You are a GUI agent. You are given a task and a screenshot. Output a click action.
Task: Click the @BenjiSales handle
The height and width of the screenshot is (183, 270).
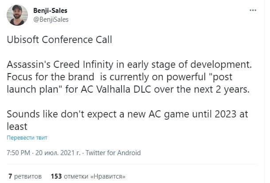click(51, 19)
